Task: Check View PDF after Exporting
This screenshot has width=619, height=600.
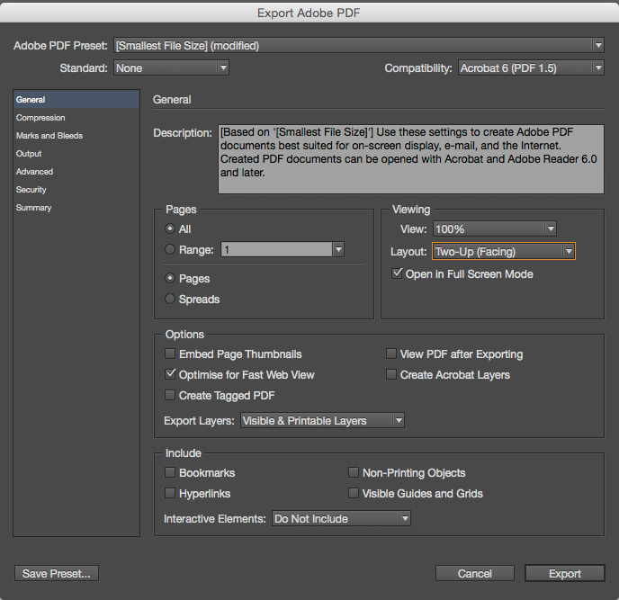Action: click(390, 354)
